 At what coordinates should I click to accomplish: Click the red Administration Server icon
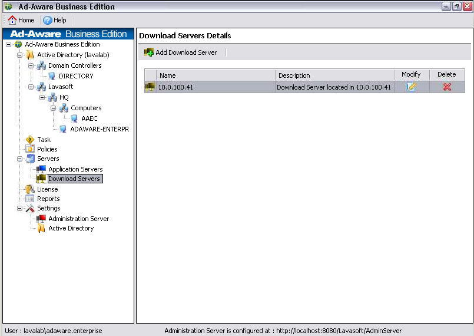(41, 219)
